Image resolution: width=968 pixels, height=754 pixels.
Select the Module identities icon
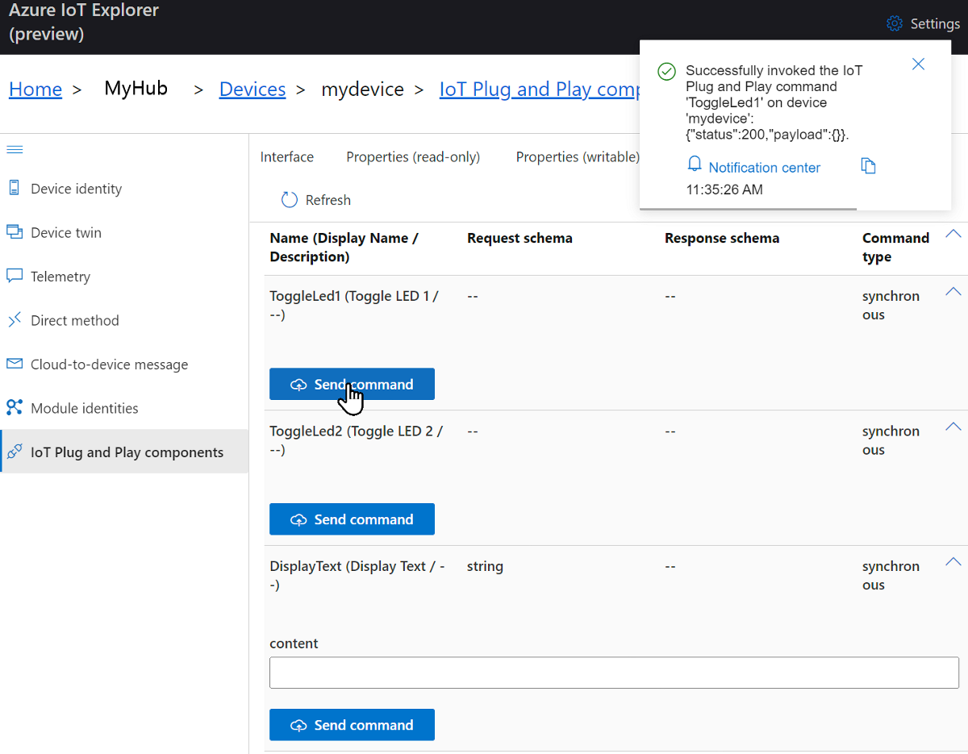click(14, 407)
